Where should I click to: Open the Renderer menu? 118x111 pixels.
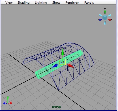(72, 3)
